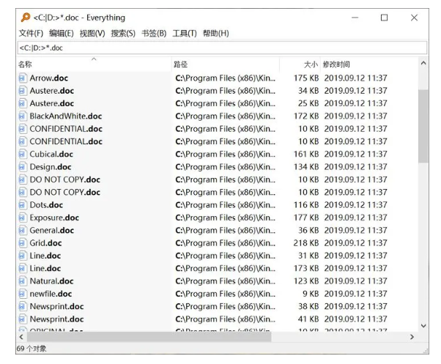Viewport: 441px width, 364px height.
Task: Click the 161 KB size cell
Action: pos(306,154)
